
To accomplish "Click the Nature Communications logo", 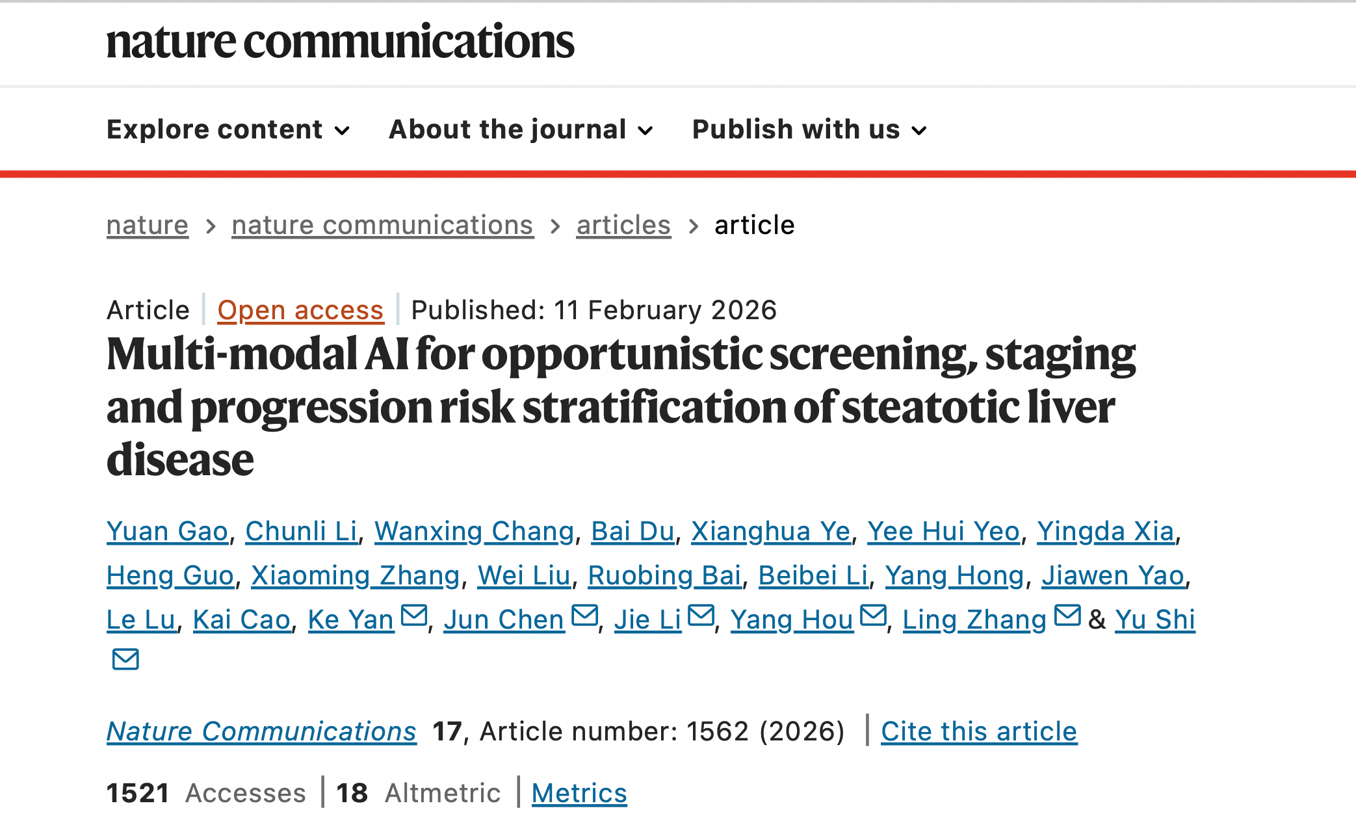I will click(x=340, y=42).
